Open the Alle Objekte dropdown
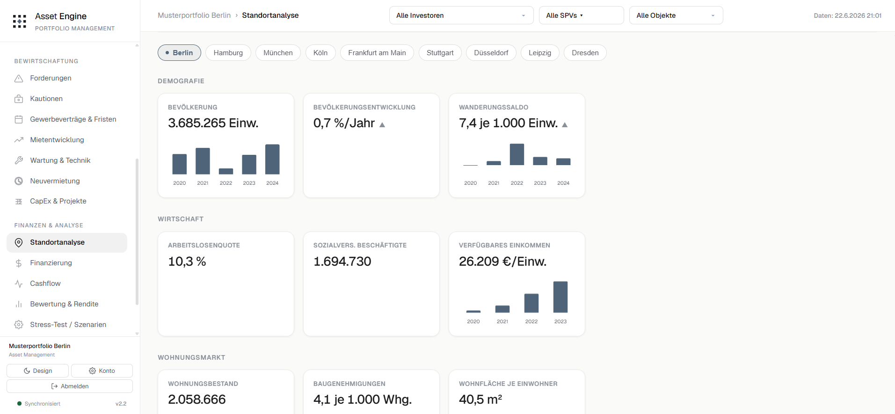The height and width of the screenshot is (414, 895). tap(676, 15)
